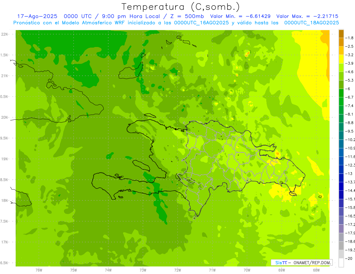This screenshot has width=355, height=274.
Task: Pick the green swatch between -6 and -6.7
Action: click(341, 93)
